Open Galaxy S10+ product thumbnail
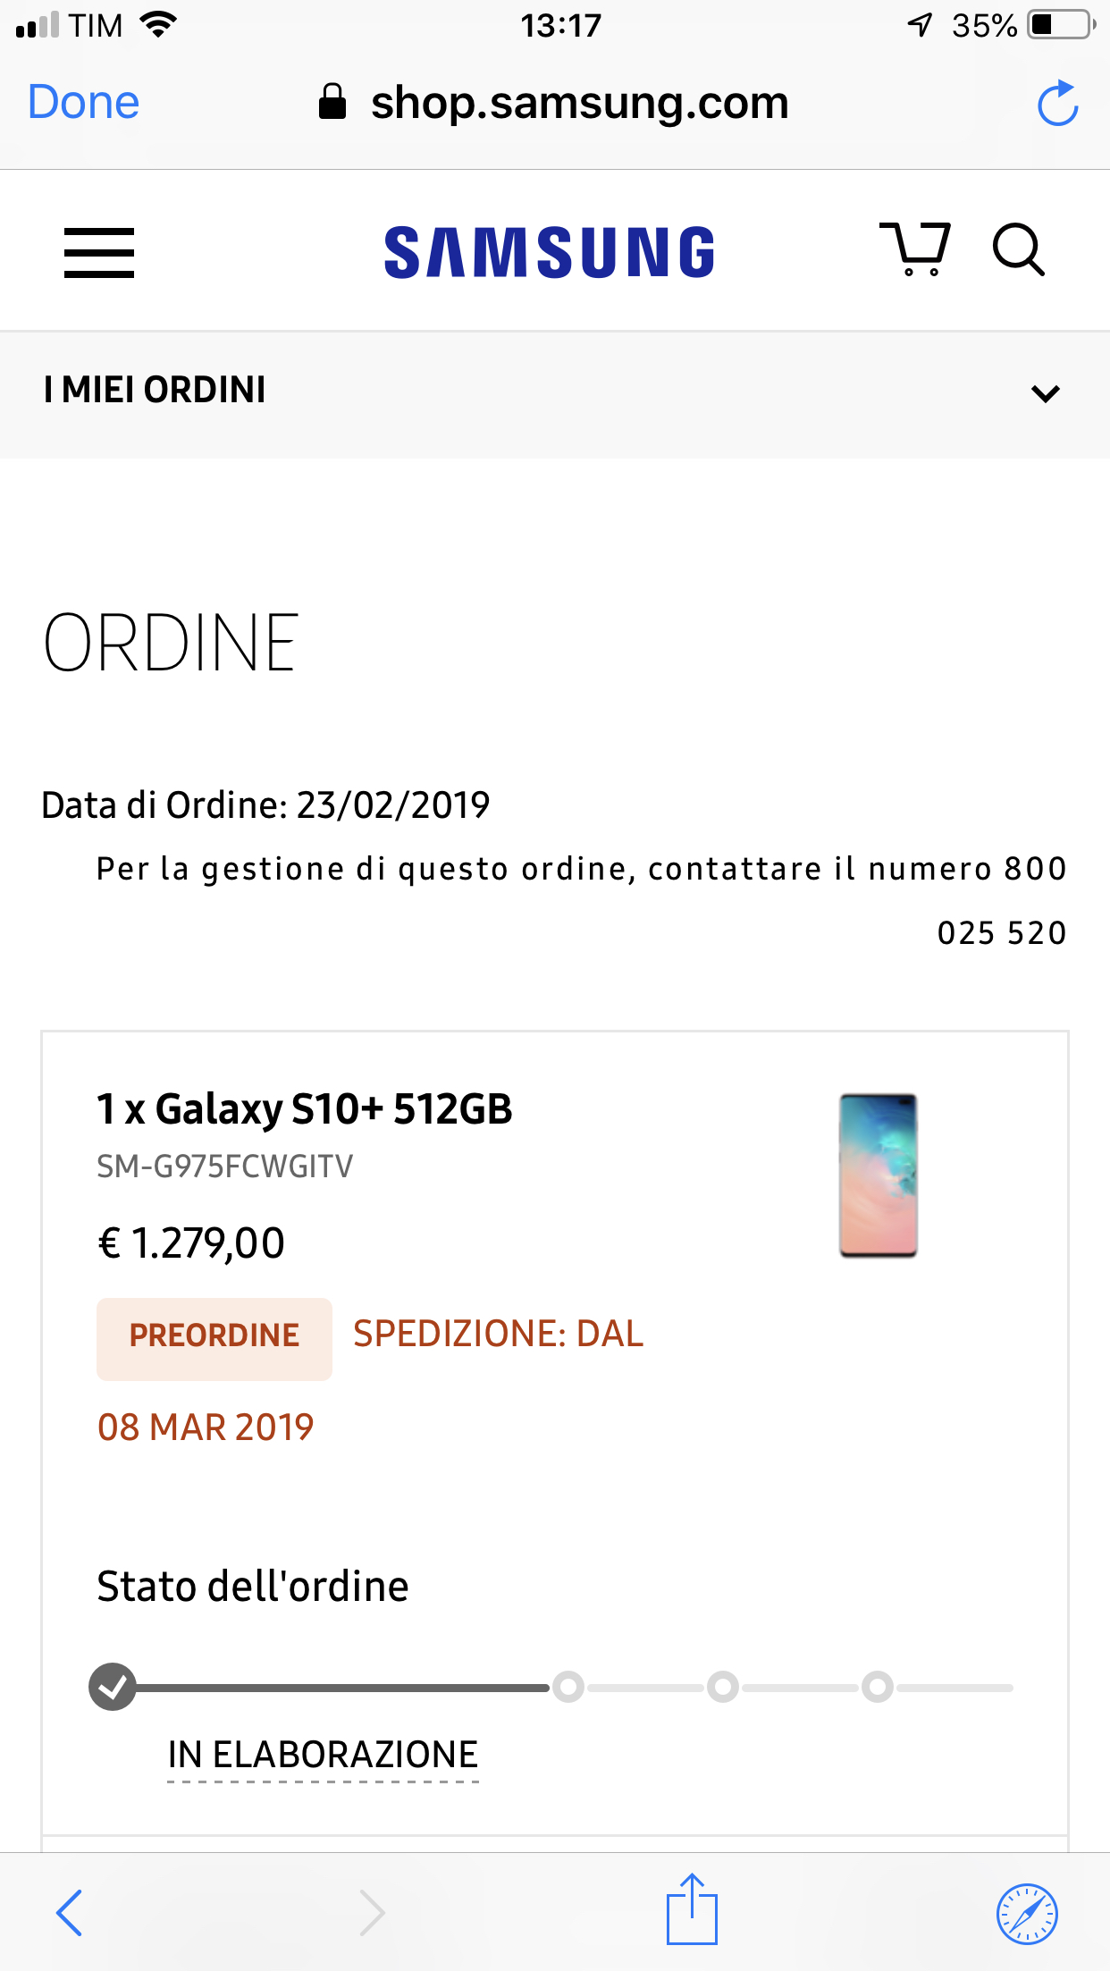 click(878, 1175)
